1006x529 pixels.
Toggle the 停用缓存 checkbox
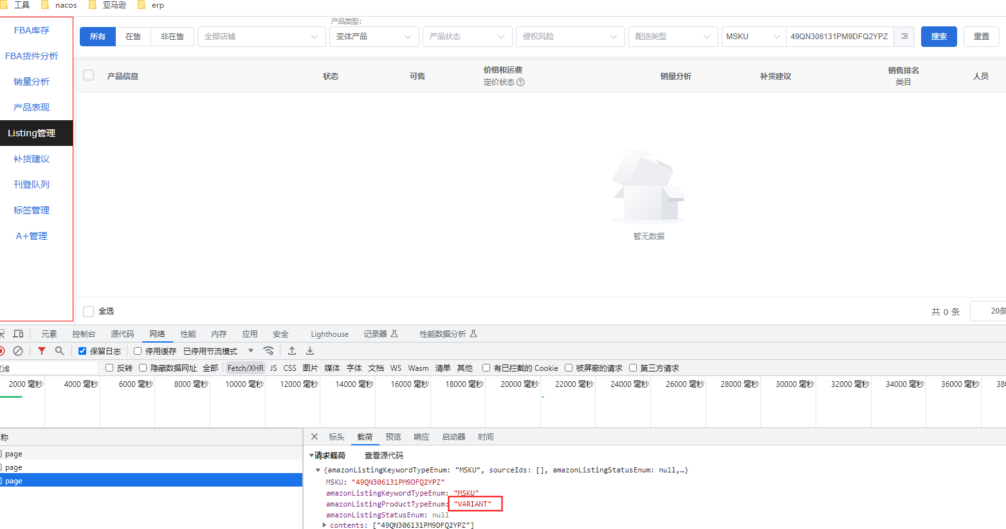pyautogui.click(x=138, y=351)
